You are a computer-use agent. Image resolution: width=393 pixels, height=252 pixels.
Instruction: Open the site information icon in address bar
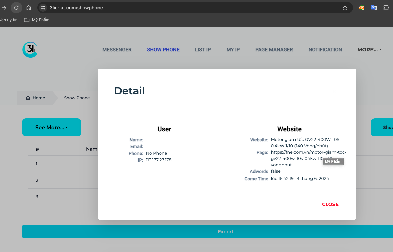(x=43, y=8)
